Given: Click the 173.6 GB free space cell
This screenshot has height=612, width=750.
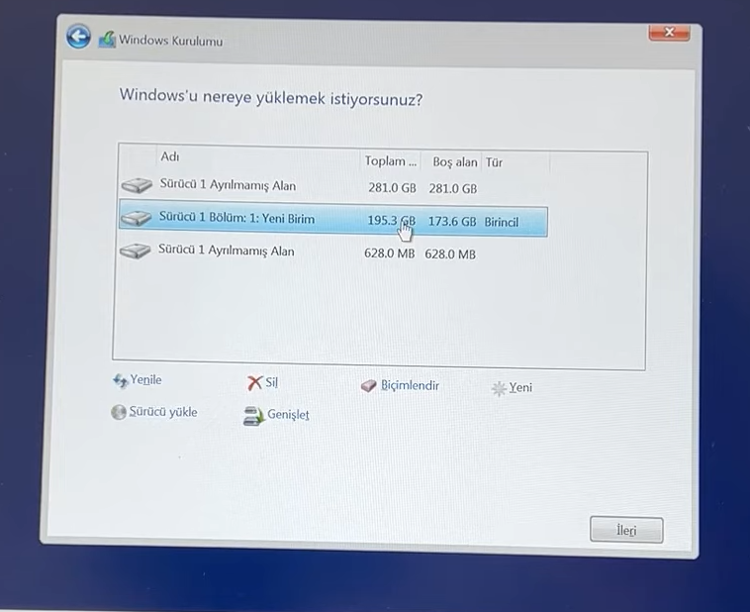Looking at the screenshot, I should click(452, 221).
